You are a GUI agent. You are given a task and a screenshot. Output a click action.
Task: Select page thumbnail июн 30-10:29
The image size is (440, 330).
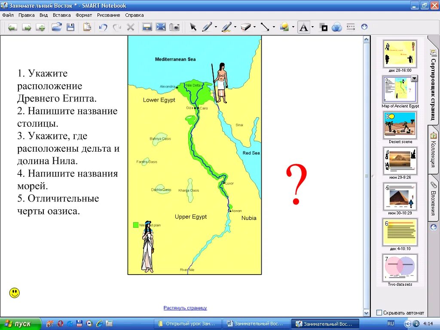coord(400,196)
